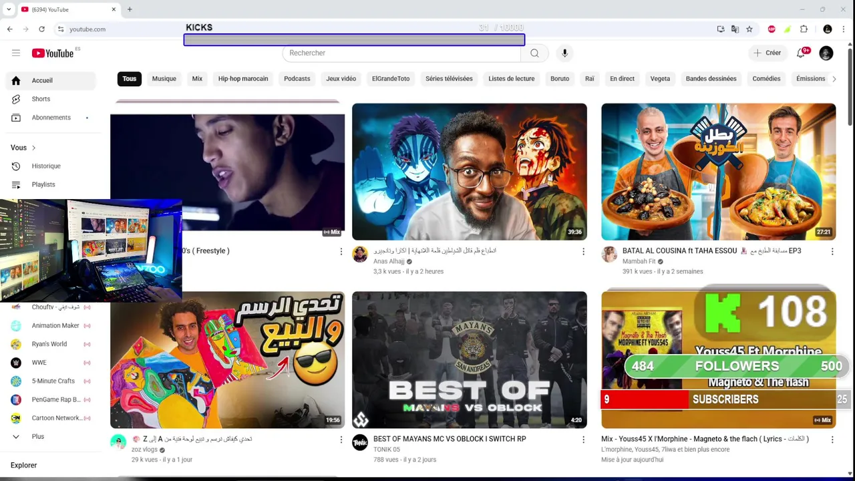Select the Bandes dessinées chip
855x481 pixels.
point(711,79)
